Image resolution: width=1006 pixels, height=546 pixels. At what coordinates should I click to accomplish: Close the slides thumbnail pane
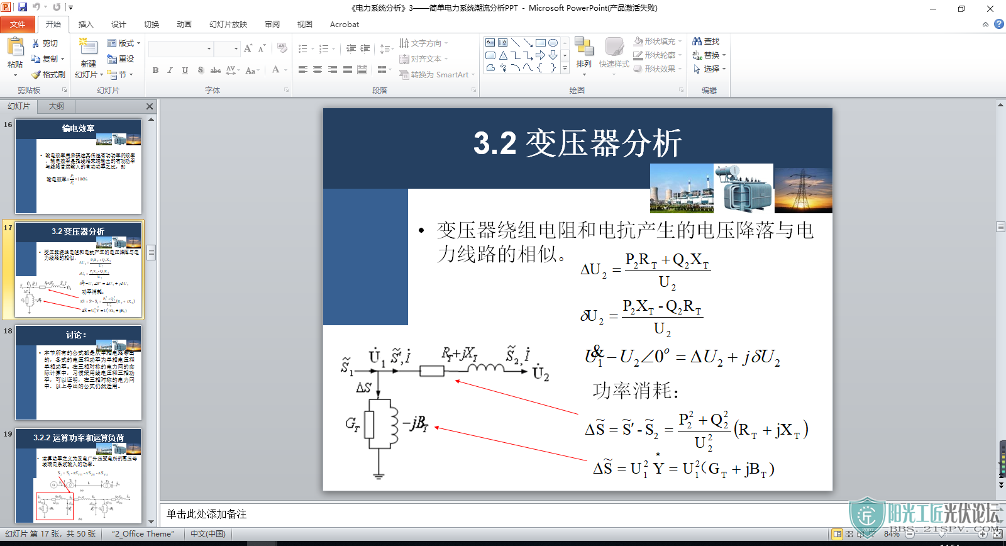pyautogui.click(x=150, y=106)
